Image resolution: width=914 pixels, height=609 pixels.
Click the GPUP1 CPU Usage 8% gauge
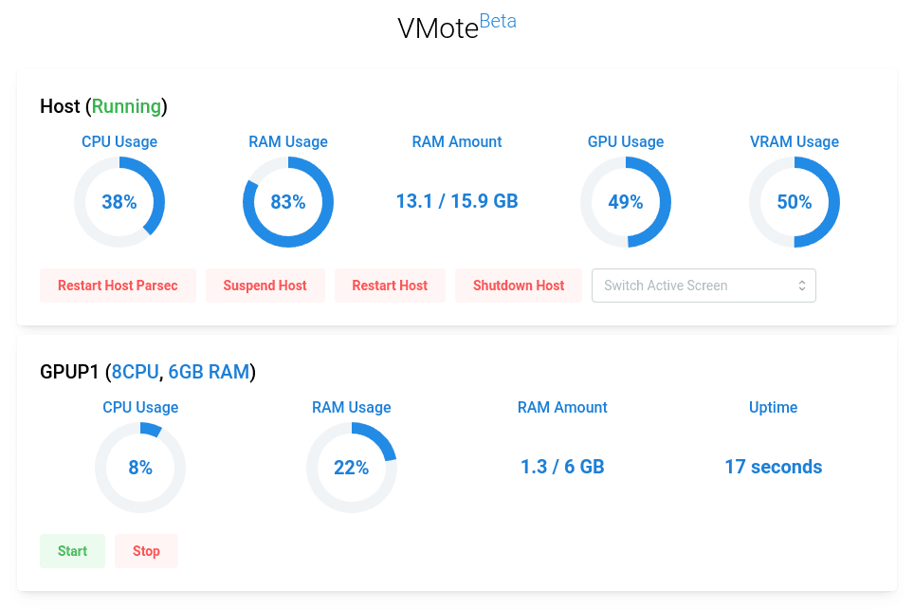[x=140, y=468]
